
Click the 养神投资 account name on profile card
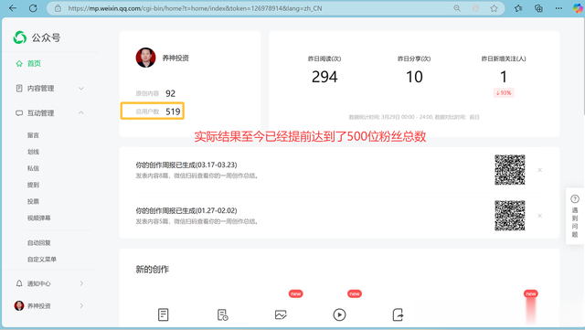click(x=175, y=58)
